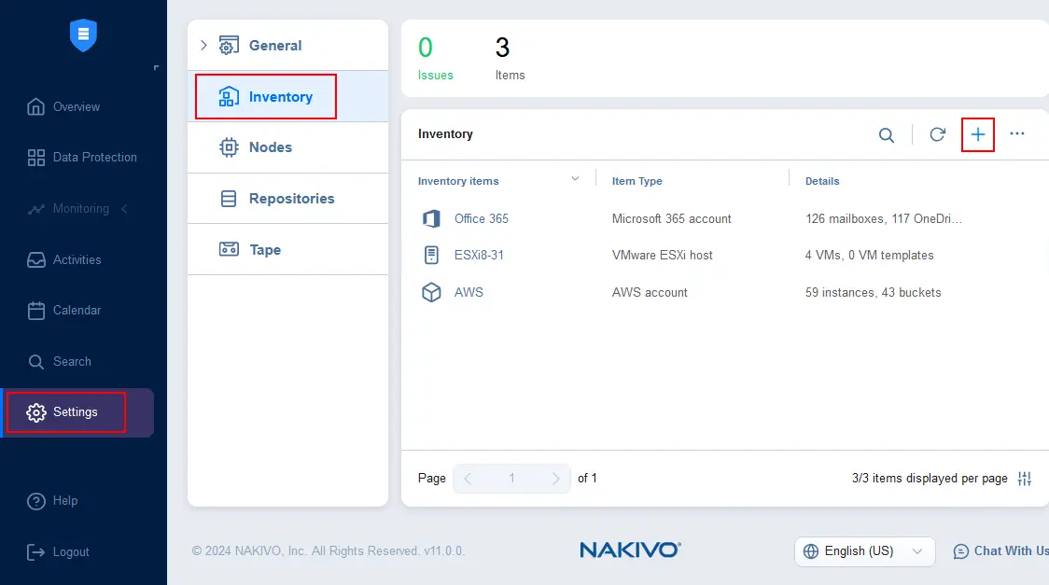Image resolution: width=1049 pixels, height=585 pixels.
Task: Click the NAKIVO footer logo
Action: (x=630, y=550)
